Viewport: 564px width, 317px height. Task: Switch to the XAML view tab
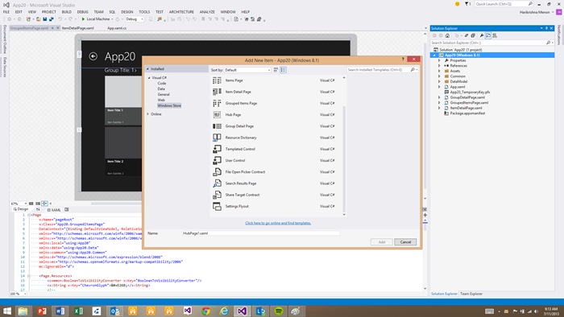54,210
